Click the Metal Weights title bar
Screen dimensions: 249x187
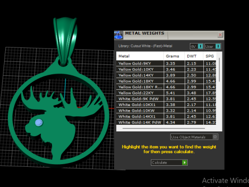(170, 35)
